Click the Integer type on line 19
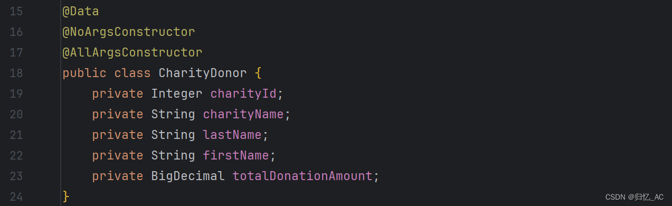Image resolution: width=672 pixels, height=206 pixels. tap(177, 94)
